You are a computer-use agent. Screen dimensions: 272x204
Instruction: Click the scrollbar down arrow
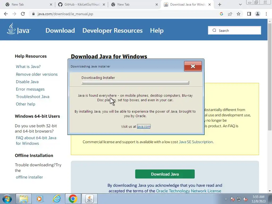coord(270,191)
